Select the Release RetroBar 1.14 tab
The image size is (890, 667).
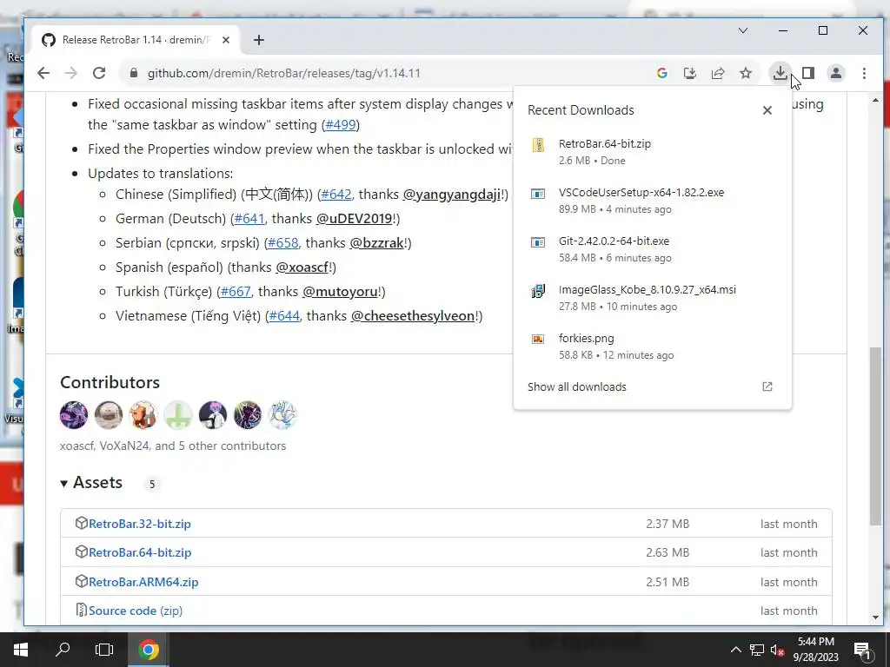pos(136,40)
